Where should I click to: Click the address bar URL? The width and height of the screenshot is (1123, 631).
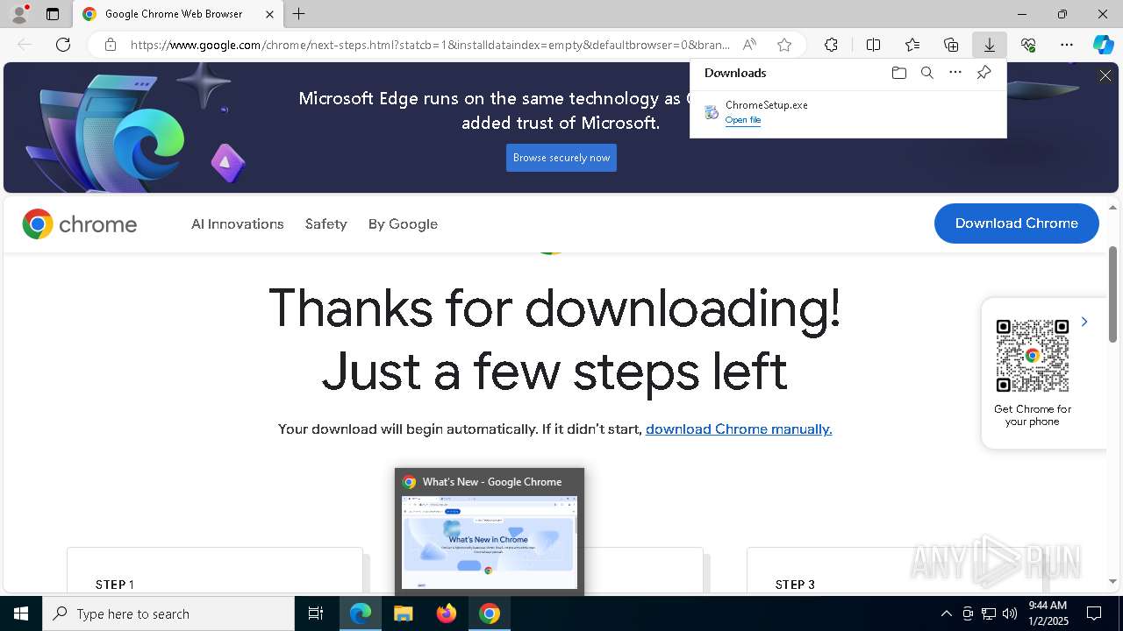[430, 45]
